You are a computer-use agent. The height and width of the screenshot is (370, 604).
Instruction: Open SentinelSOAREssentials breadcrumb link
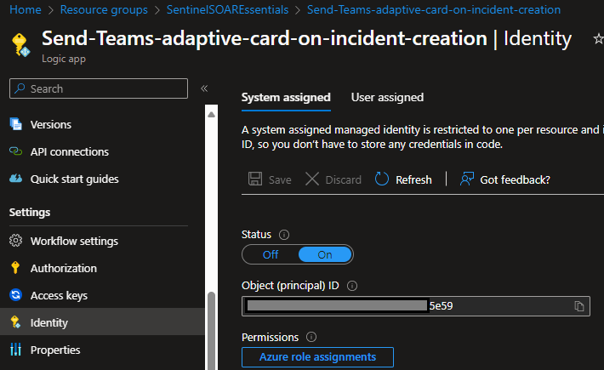point(227,9)
